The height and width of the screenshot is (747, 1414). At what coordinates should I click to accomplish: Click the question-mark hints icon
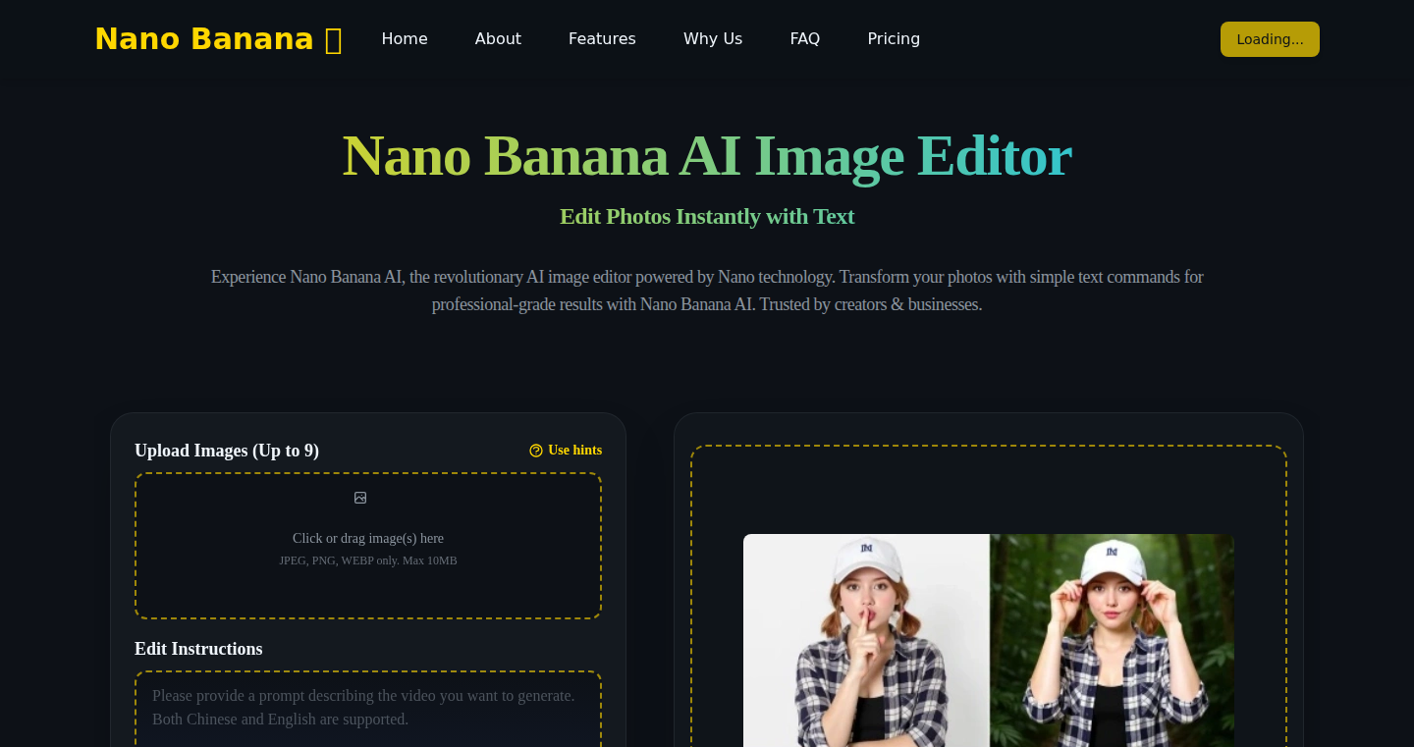click(536, 451)
